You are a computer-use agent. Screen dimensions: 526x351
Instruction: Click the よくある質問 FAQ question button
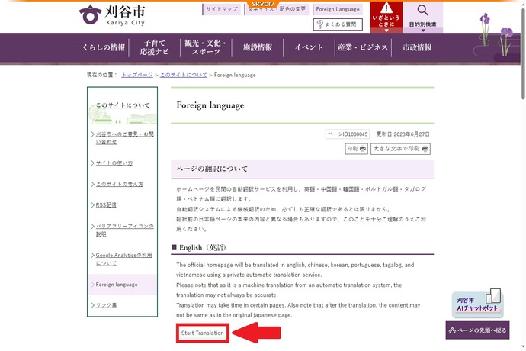tap(338, 24)
